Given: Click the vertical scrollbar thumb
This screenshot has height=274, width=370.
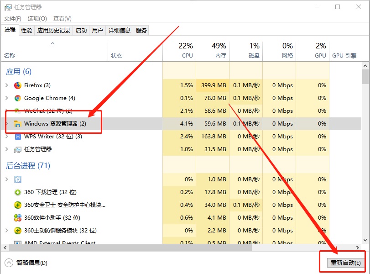Looking at the screenshot, I should point(365,77).
